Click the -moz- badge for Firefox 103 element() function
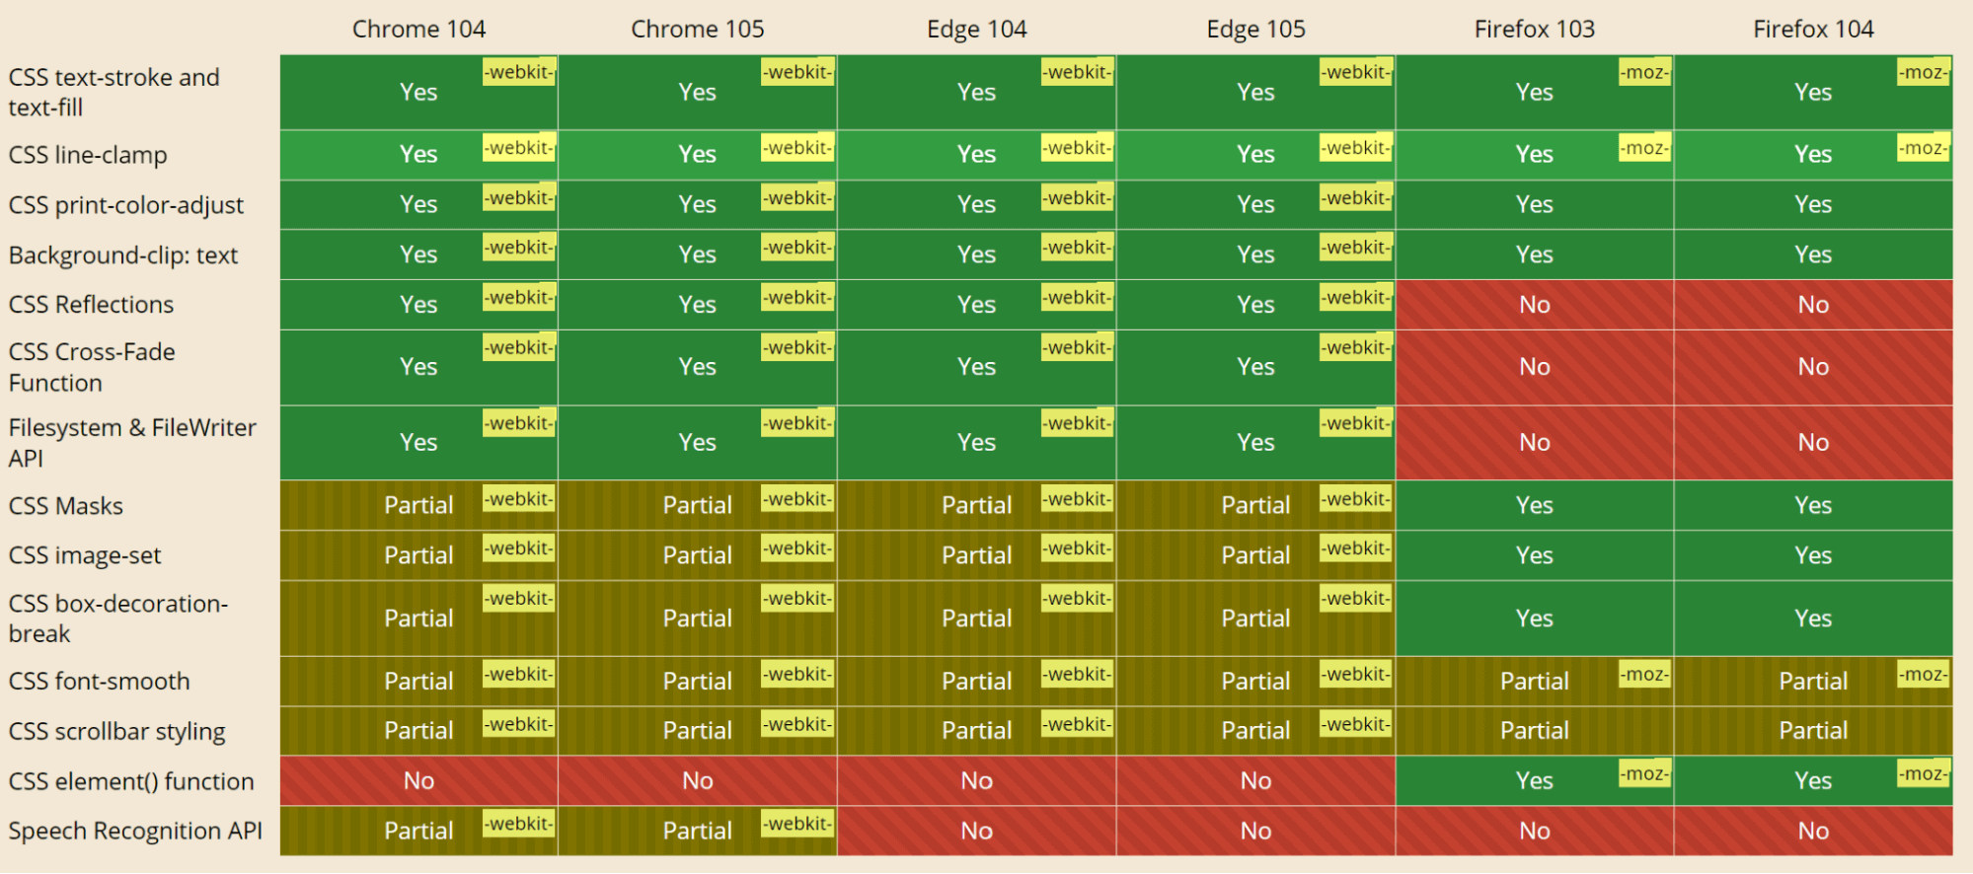The height and width of the screenshot is (874, 1973). [x=1644, y=774]
